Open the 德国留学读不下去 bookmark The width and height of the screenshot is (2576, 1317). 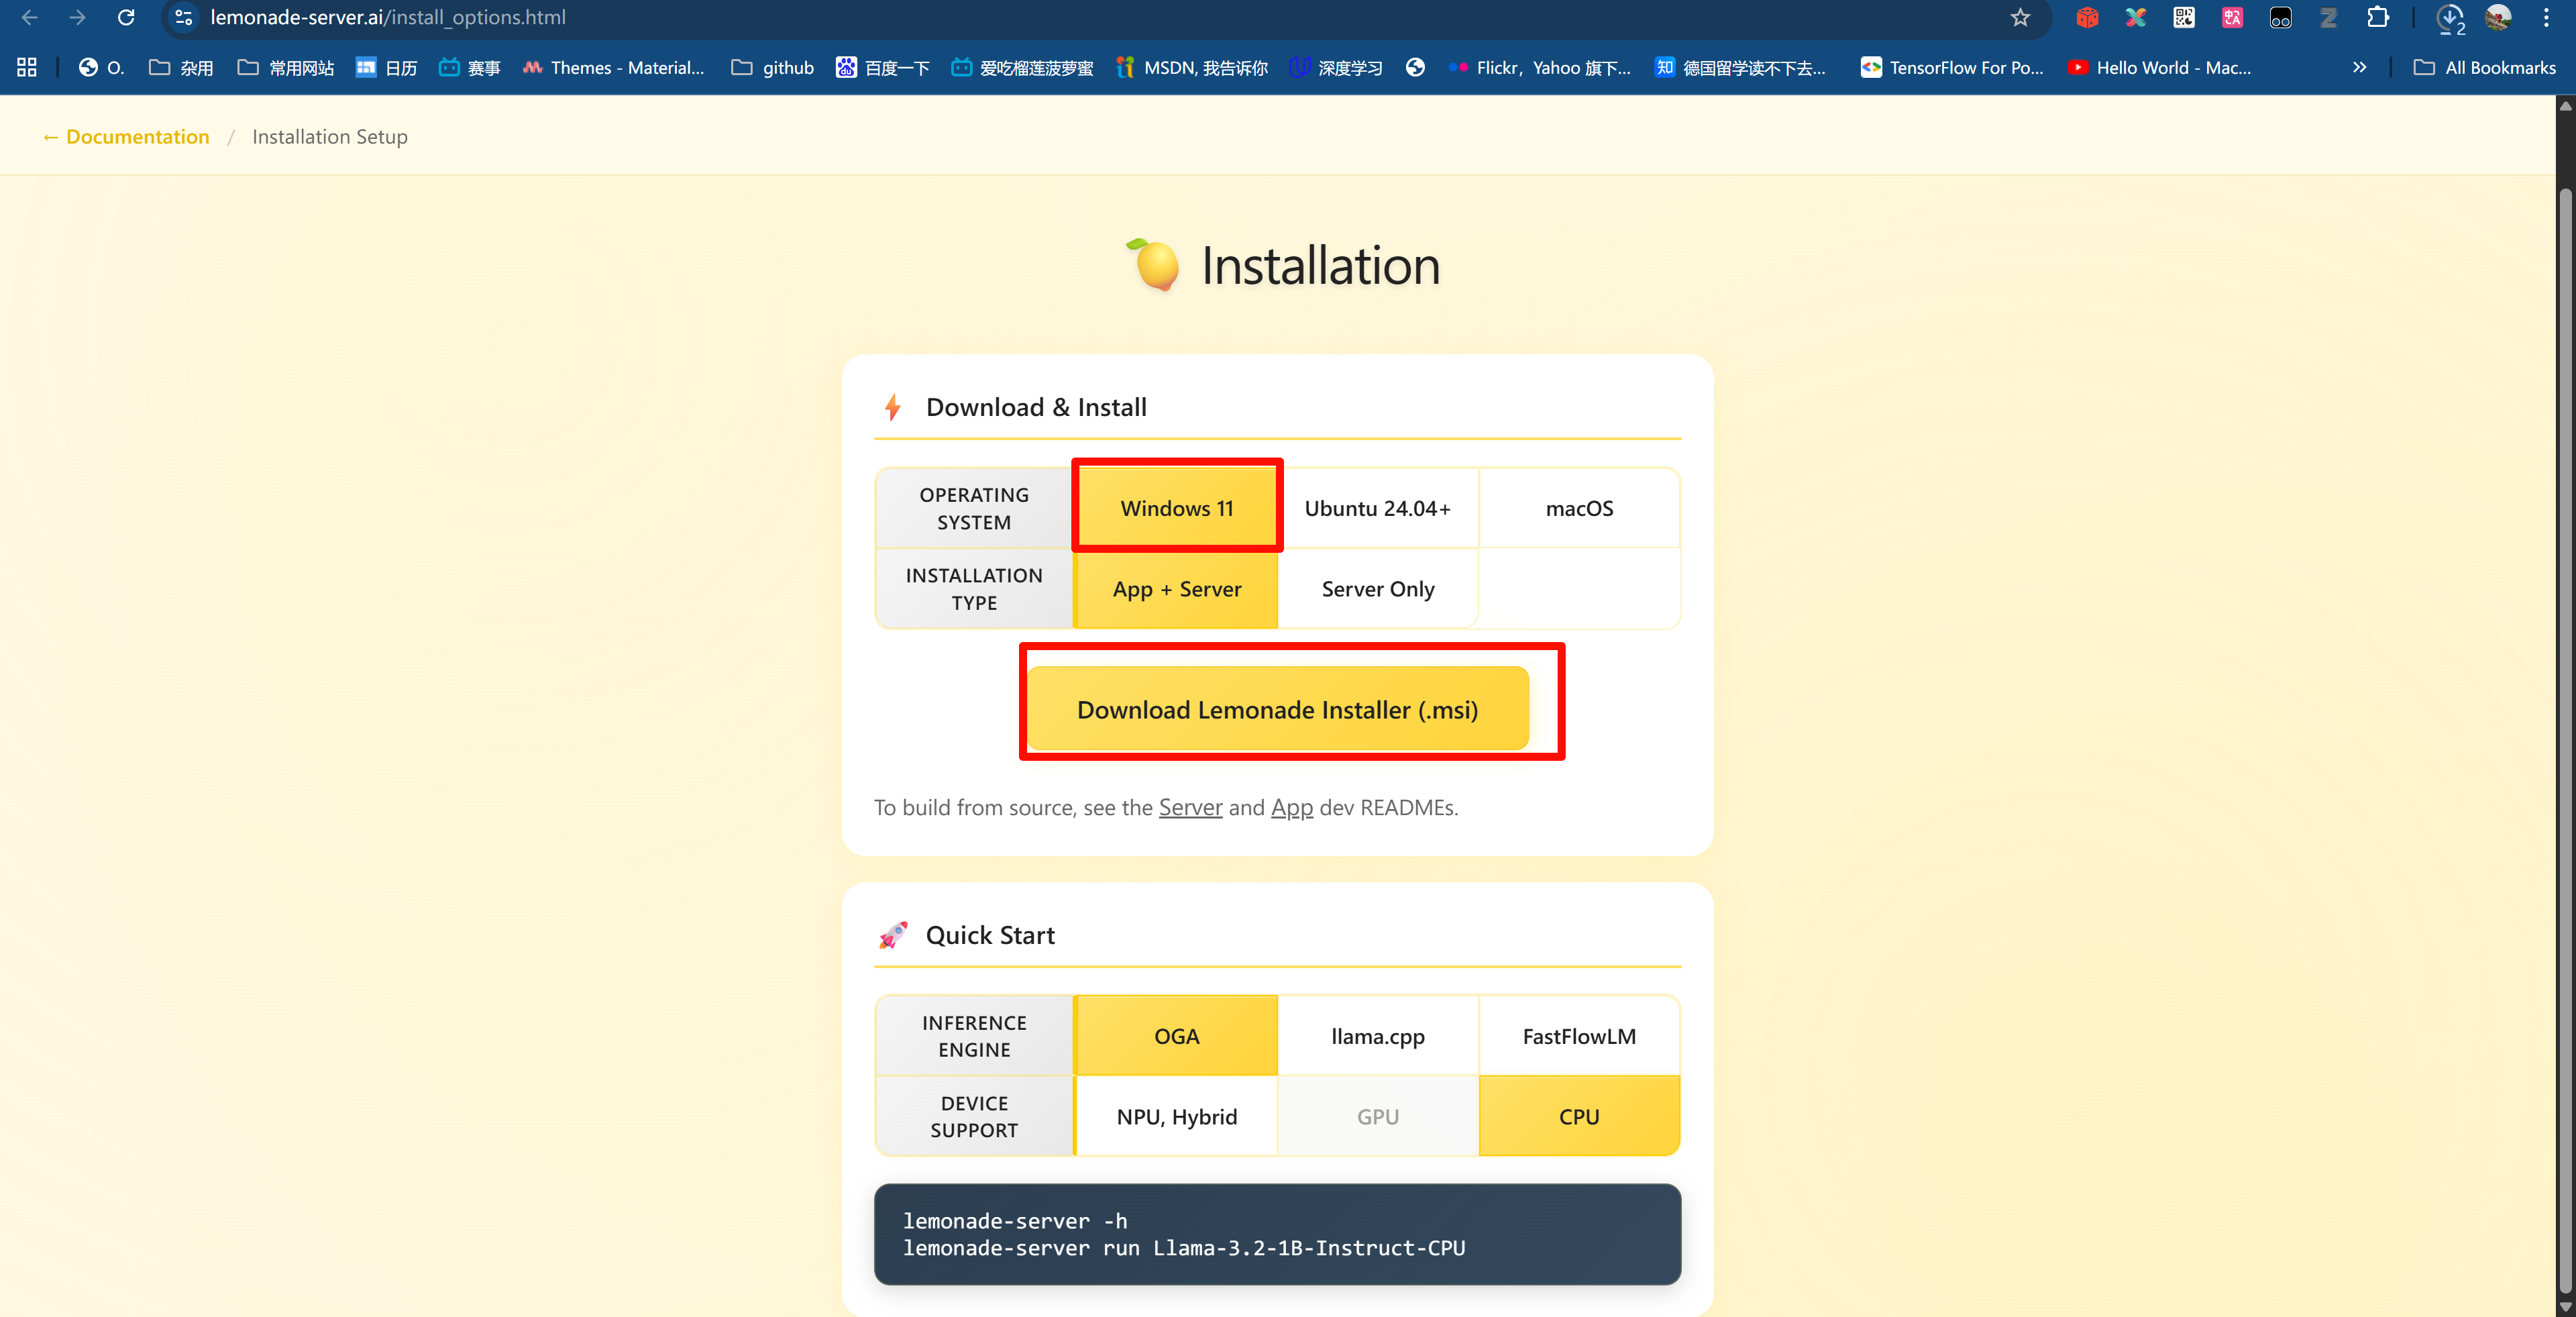[x=1740, y=68]
